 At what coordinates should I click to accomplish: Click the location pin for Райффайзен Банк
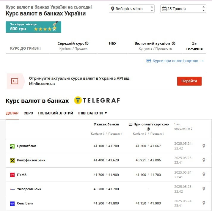pyautogui.click(x=204, y=160)
